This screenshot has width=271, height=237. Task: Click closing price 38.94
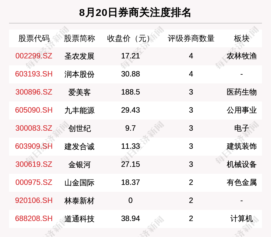tap(130, 219)
